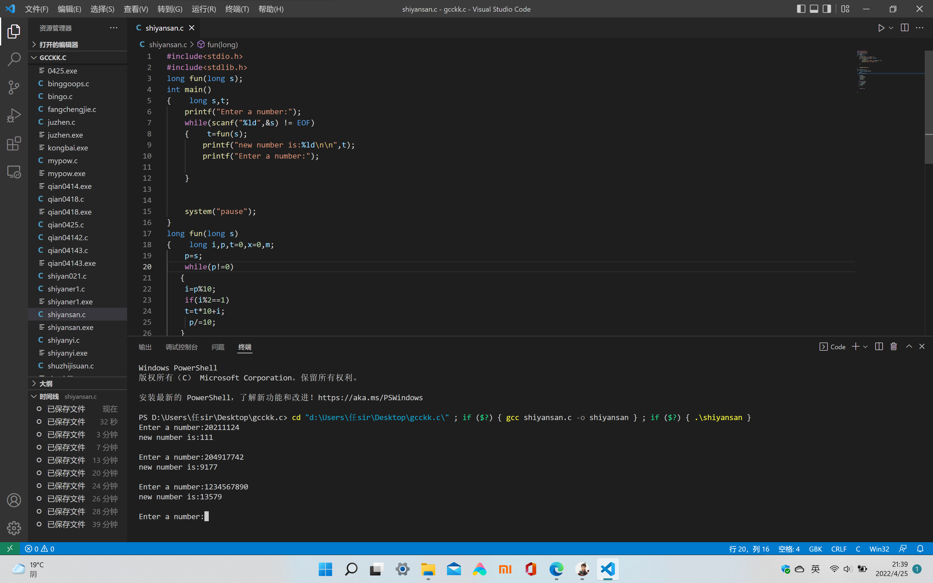Select the shiyansan.c editor tab
Image resolution: width=933 pixels, height=583 pixels.
pyautogui.click(x=165, y=28)
